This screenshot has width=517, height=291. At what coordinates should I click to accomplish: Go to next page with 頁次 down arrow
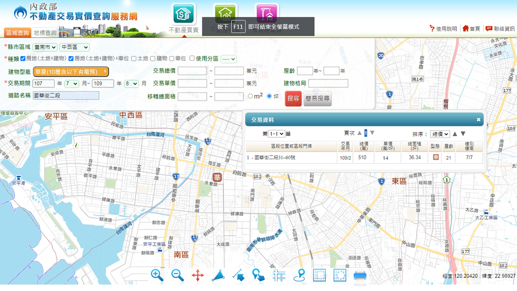[x=372, y=133]
